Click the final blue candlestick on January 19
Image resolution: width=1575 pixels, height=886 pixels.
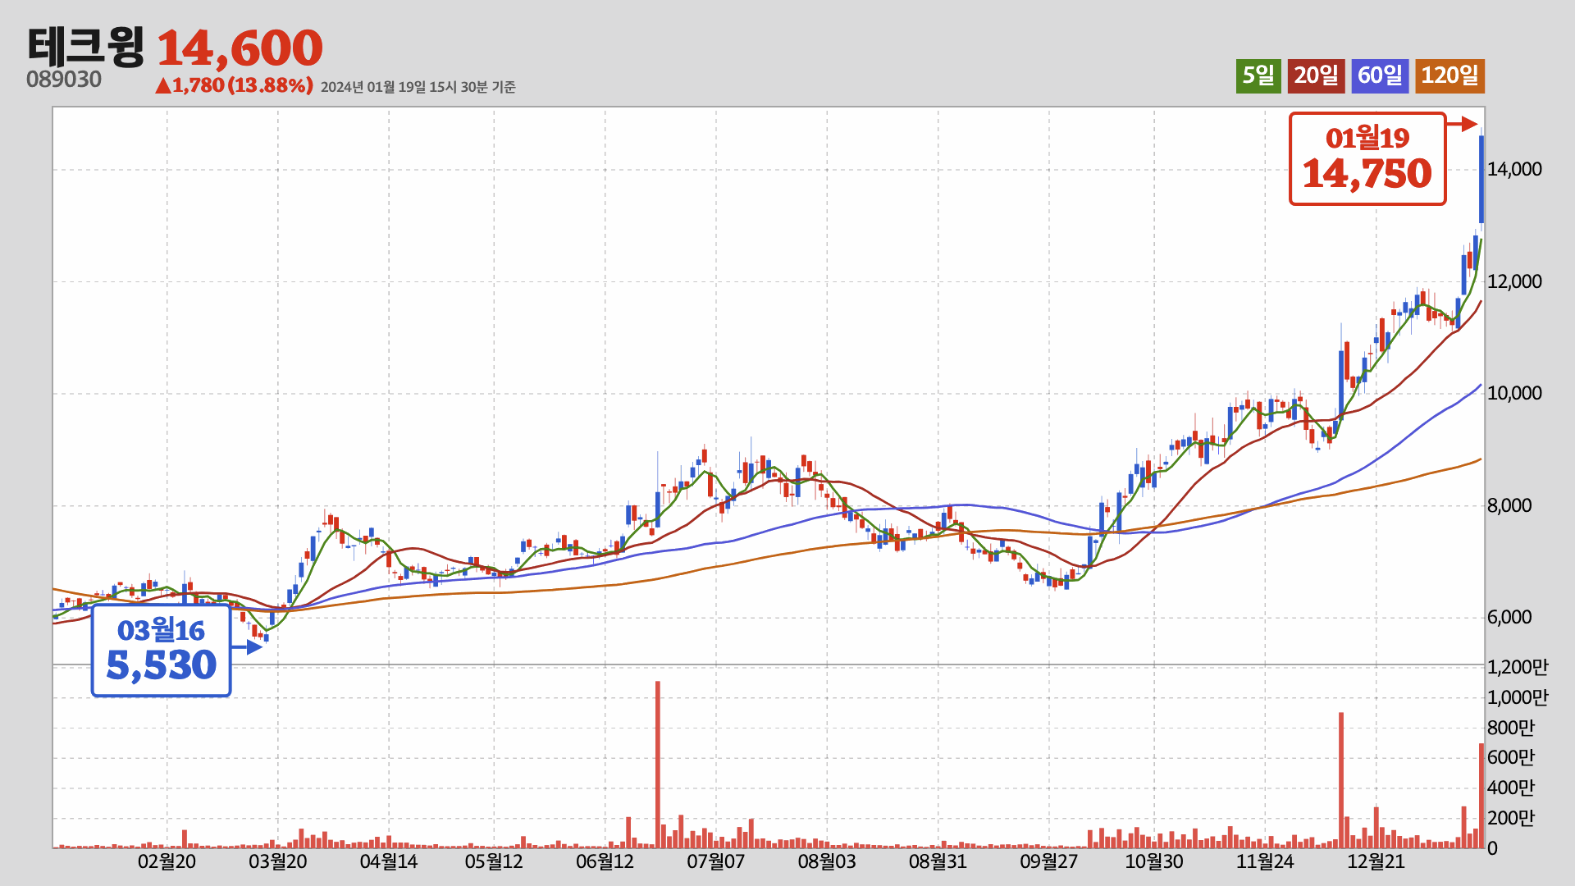(1481, 179)
